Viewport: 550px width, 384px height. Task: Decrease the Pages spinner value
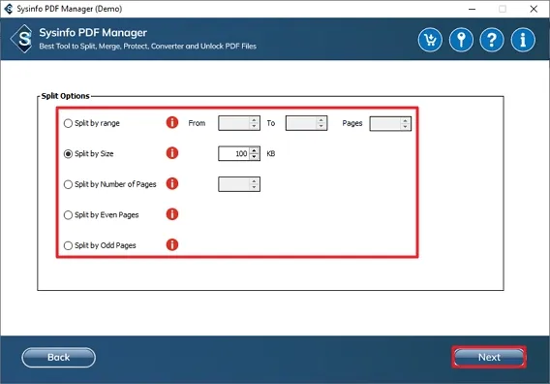coord(406,126)
